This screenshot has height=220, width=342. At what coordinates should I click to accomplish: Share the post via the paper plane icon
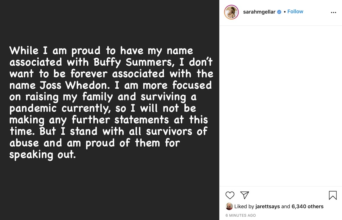point(244,195)
